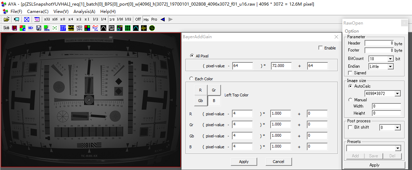
Task: Set zoom to x8
Action: point(63,19)
